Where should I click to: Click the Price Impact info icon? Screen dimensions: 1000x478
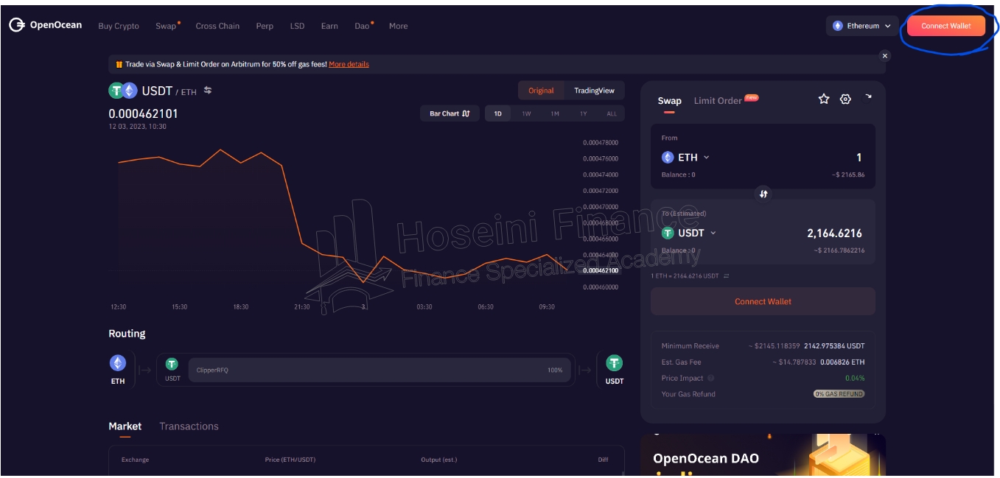point(711,378)
